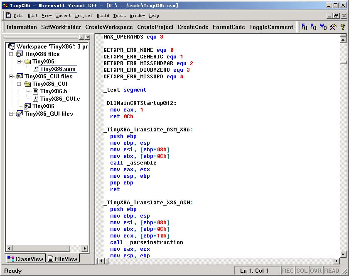
Task: Click the workspace panel float arrow button
Action: tap(82, 37)
